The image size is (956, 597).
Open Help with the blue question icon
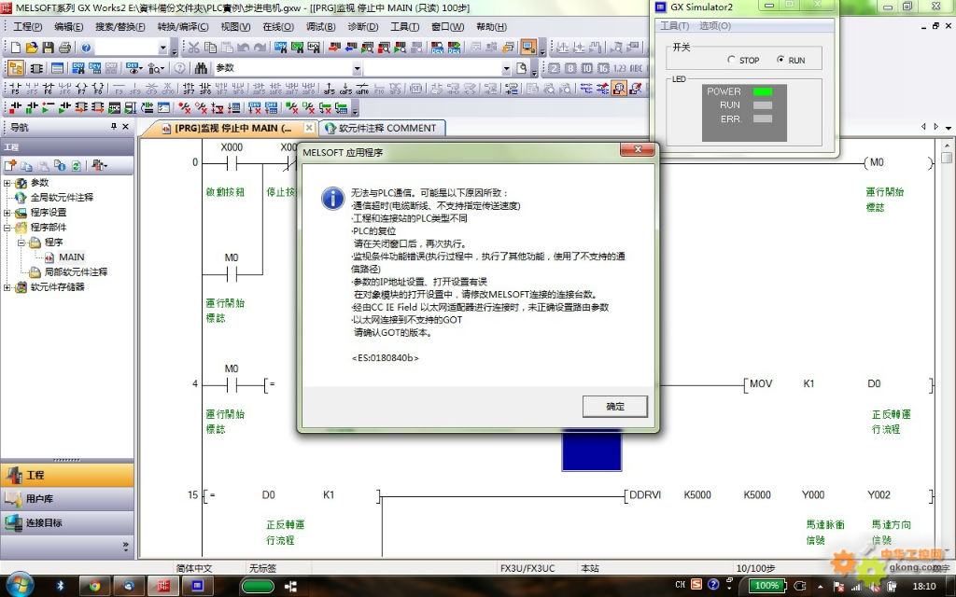86,48
